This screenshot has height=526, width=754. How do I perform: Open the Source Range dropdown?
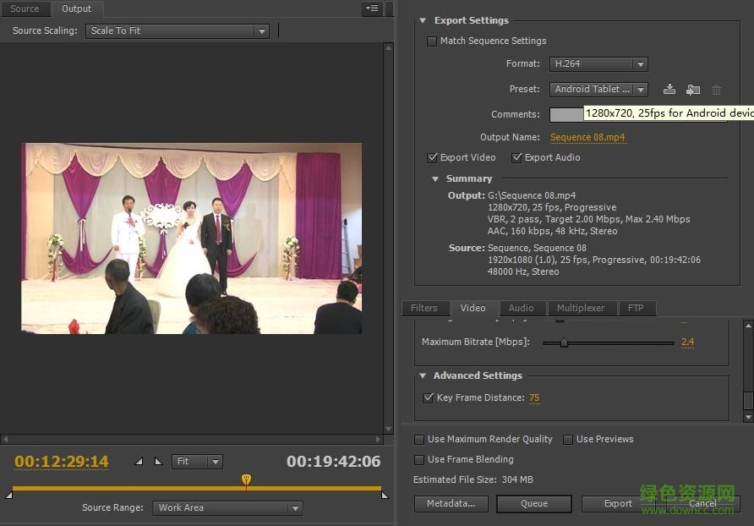[227, 507]
